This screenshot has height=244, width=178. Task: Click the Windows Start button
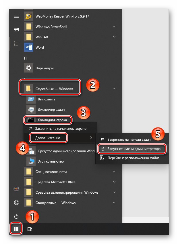[x=16, y=229]
